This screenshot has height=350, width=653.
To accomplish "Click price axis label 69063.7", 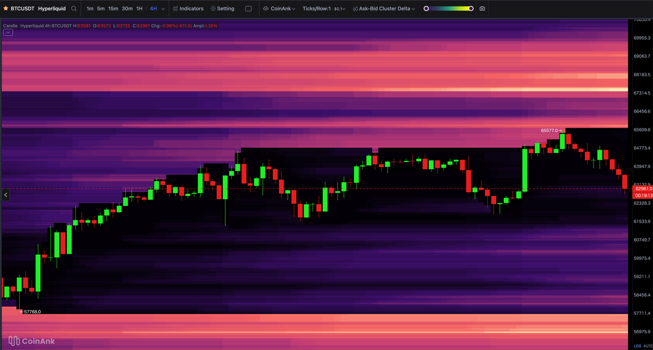I will (643, 56).
